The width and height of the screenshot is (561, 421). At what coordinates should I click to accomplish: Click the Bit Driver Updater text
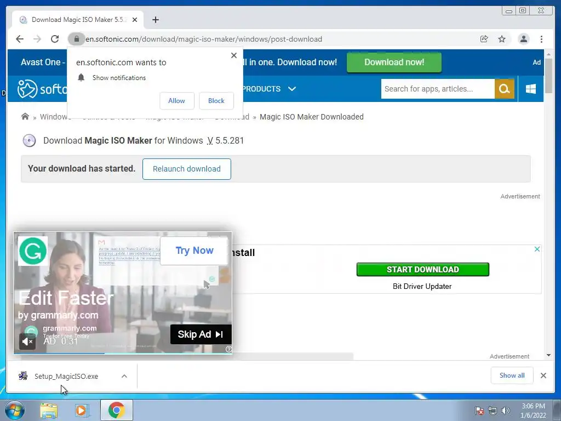(422, 286)
